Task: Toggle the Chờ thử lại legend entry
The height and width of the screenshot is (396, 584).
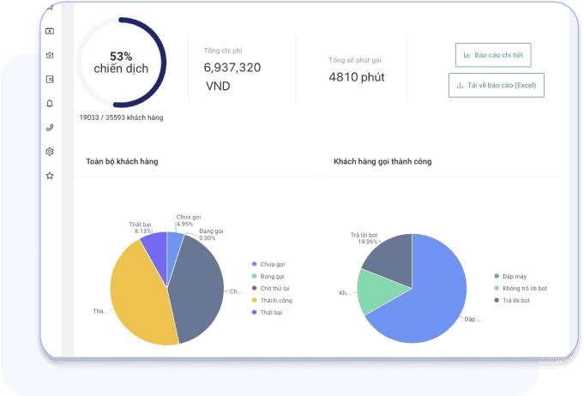Action: coord(274,288)
